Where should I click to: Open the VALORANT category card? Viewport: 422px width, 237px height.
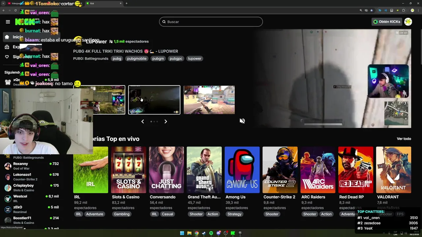pyautogui.click(x=394, y=170)
